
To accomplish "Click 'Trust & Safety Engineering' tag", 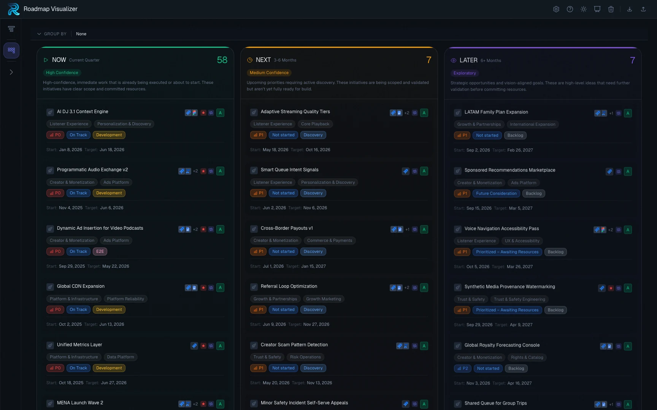I will (x=519, y=299).
